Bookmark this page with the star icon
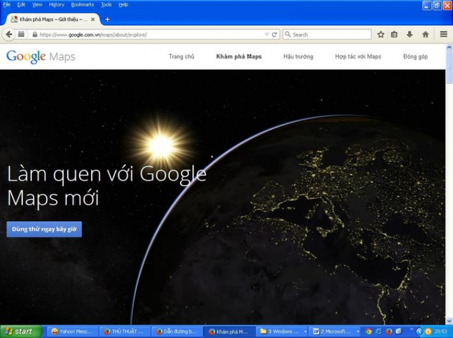 click(381, 34)
